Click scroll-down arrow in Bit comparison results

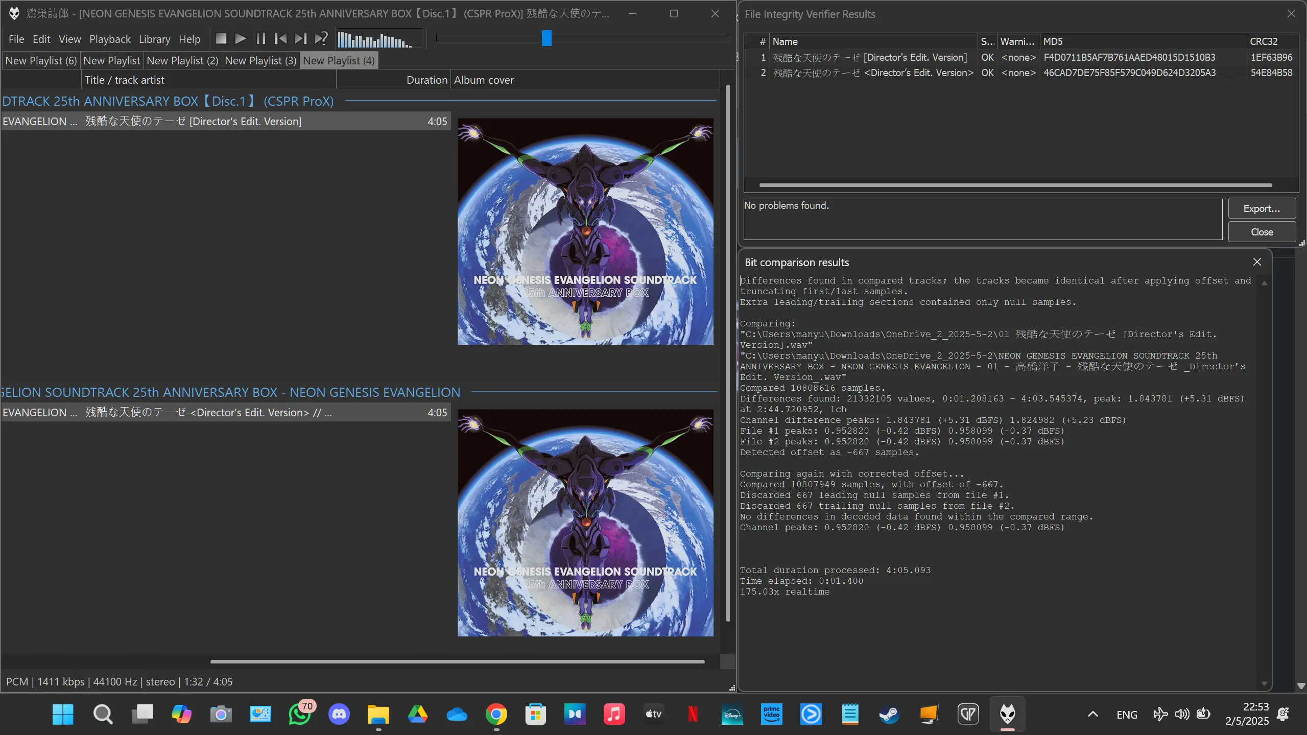(1264, 683)
